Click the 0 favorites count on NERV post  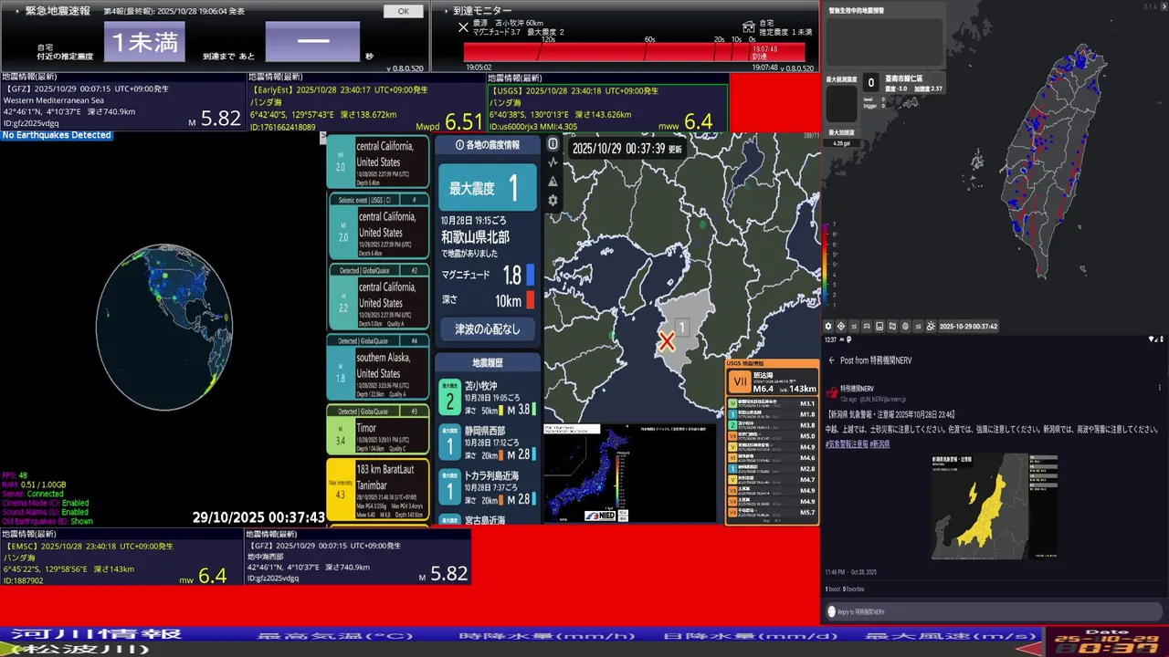(x=855, y=589)
